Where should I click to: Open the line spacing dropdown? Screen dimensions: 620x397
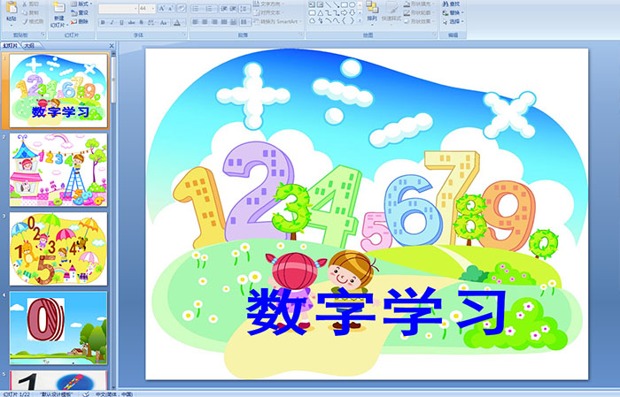click(x=245, y=9)
